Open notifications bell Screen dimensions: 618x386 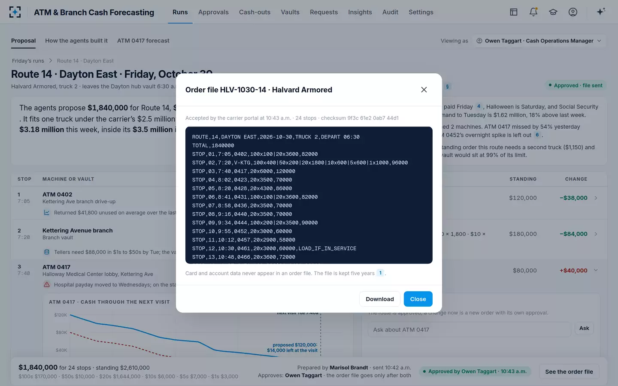533,12
